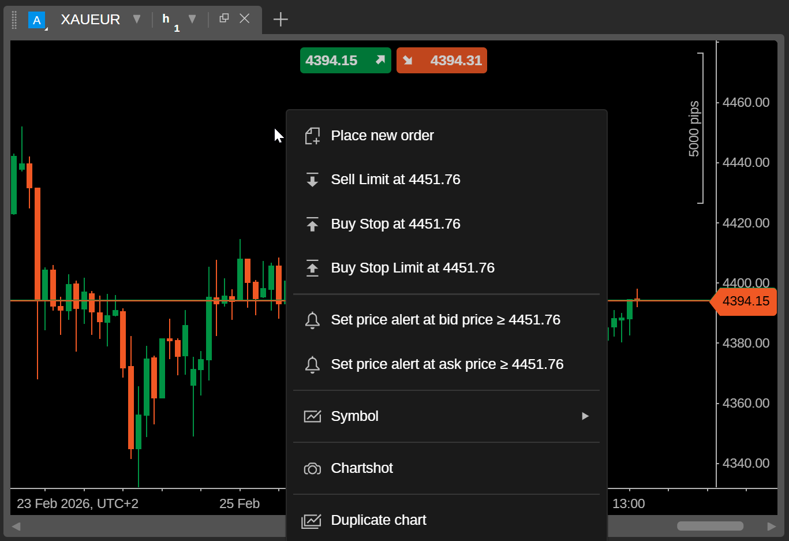Click the h1 timeframe label
The image size is (789, 541).
pyautogui.click(x=170, y=21)
